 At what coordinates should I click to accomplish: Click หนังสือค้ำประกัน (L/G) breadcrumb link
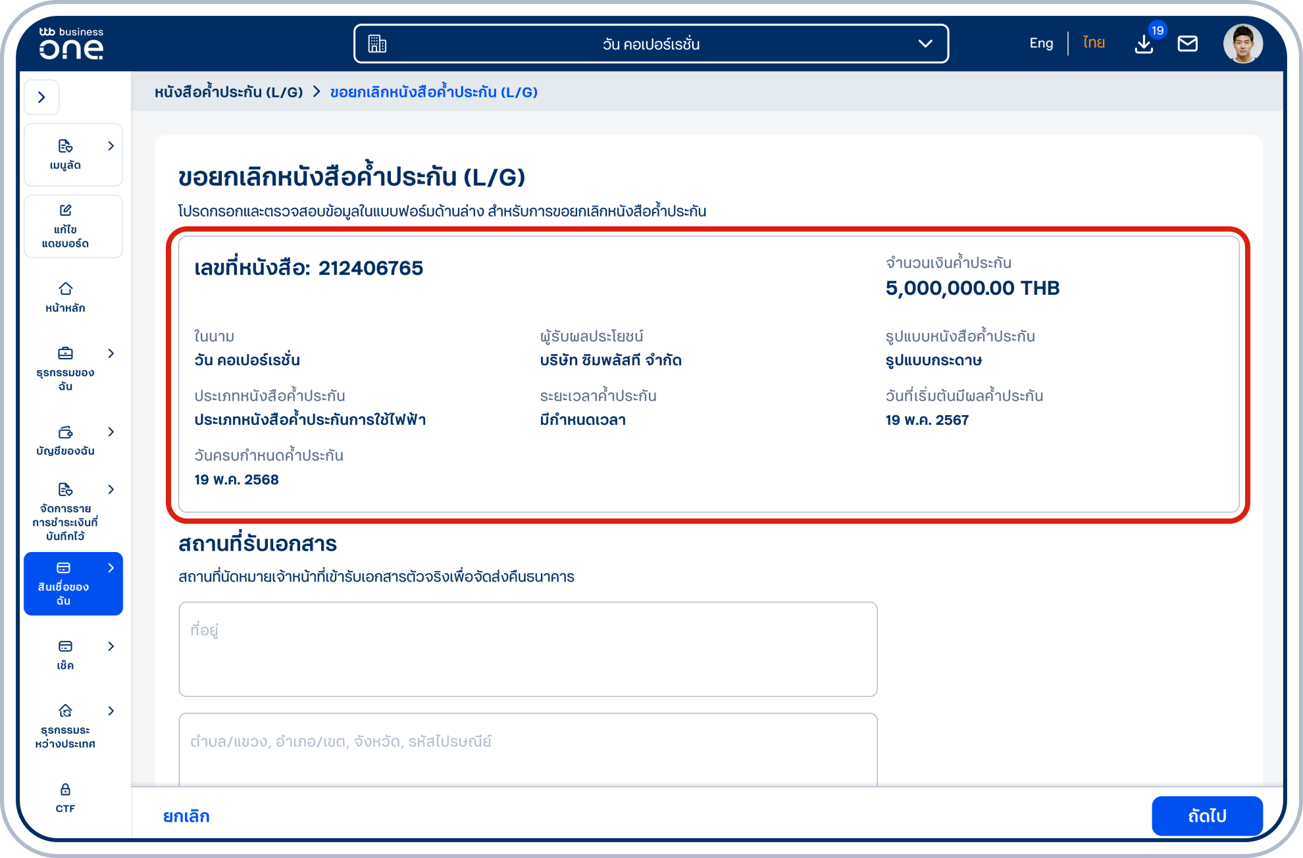pyautogui.click(x=228, y=92)
